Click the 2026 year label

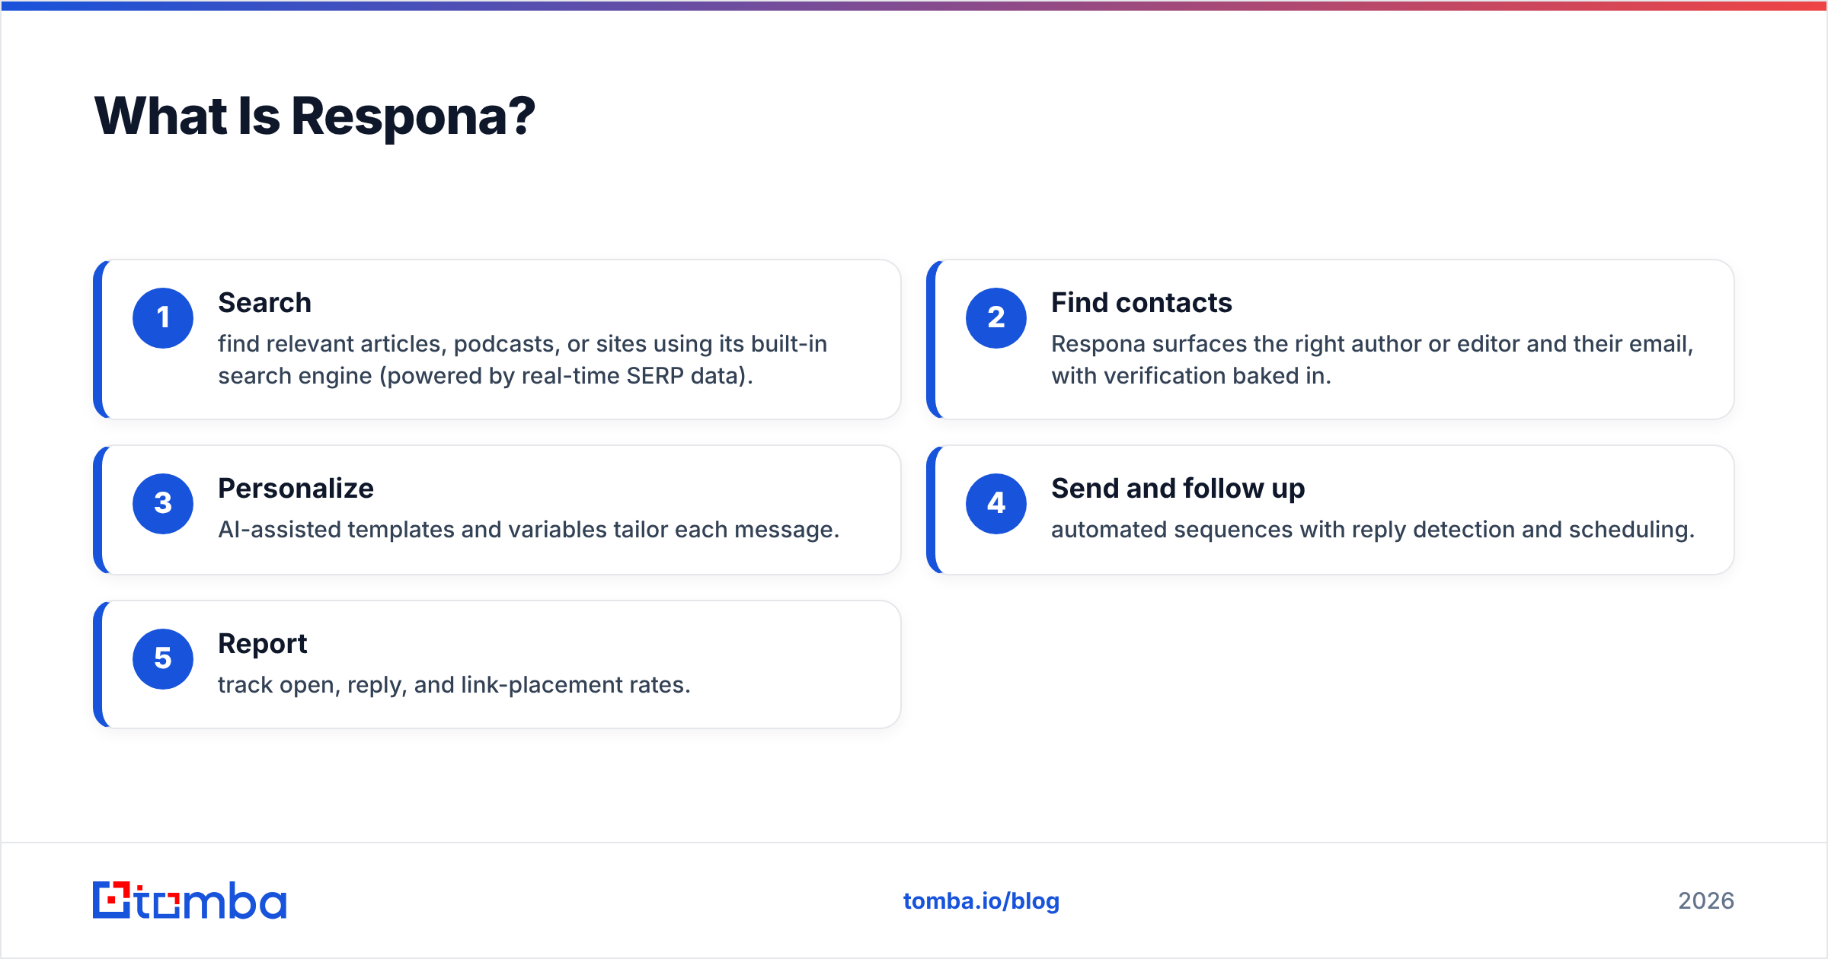pyautogui.click(x=1706, y=901)
